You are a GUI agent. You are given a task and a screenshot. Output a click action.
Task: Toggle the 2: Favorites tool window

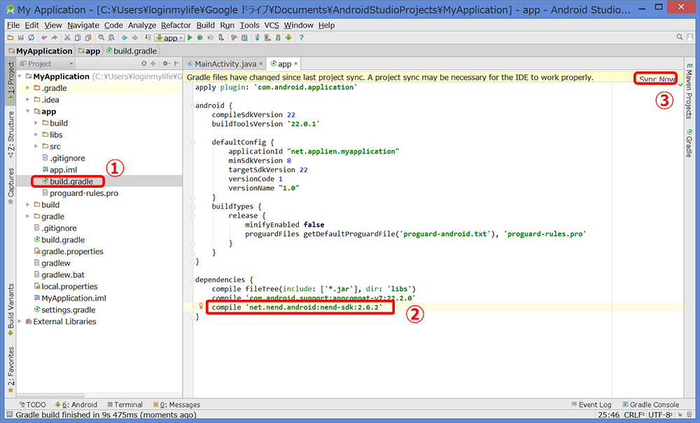pyautogui.click(x=10, y=370)
